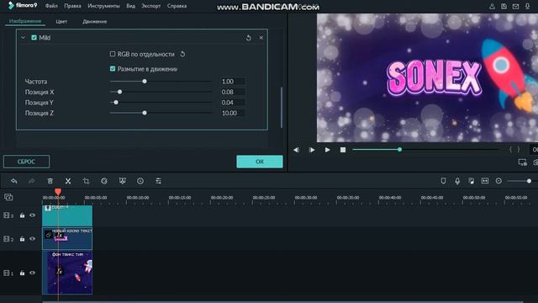538x303 pixels.
Task: Click the zoom-to-fit timeline icon
Action: 485,181
